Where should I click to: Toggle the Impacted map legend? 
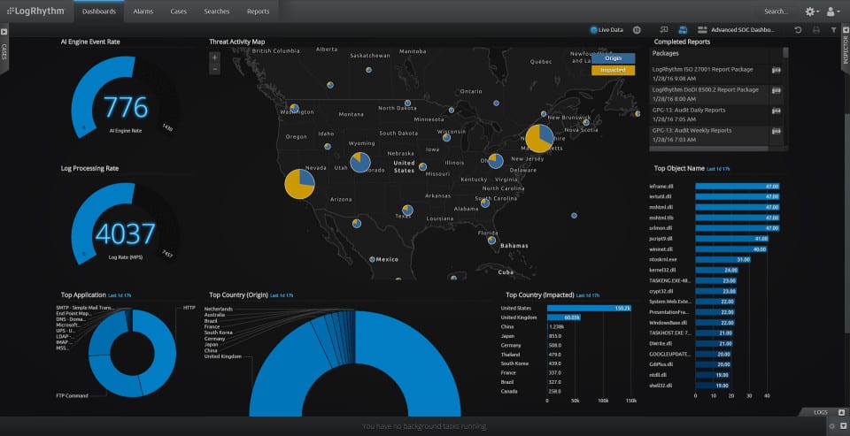coord(613,70)
